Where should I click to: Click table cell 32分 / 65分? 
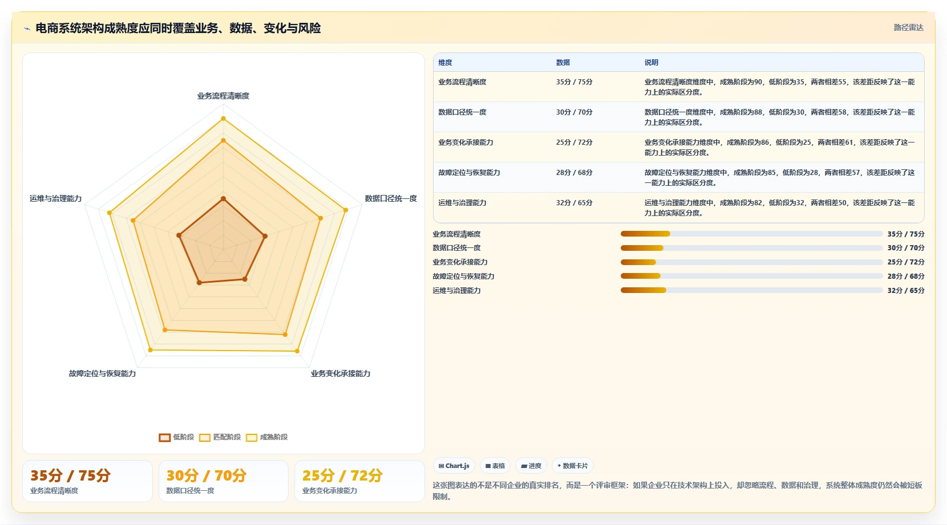pos(574,203)
